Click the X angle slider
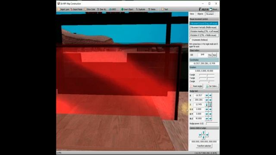276x155 pixels. coord(207,75)
